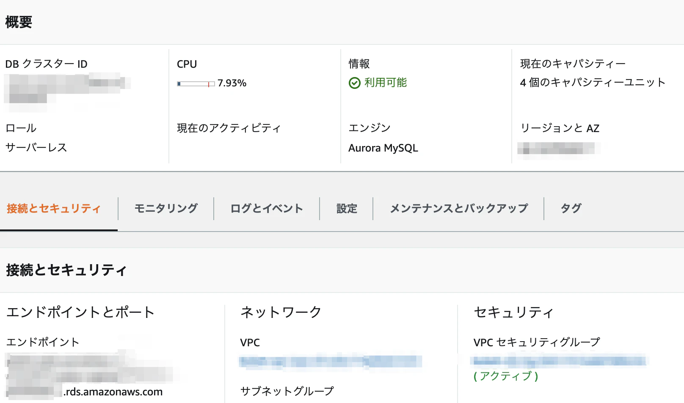Screen dimensions: 684x403
Task: Click the ( アクティブ ) status text
Action: [x=506, y=376]
